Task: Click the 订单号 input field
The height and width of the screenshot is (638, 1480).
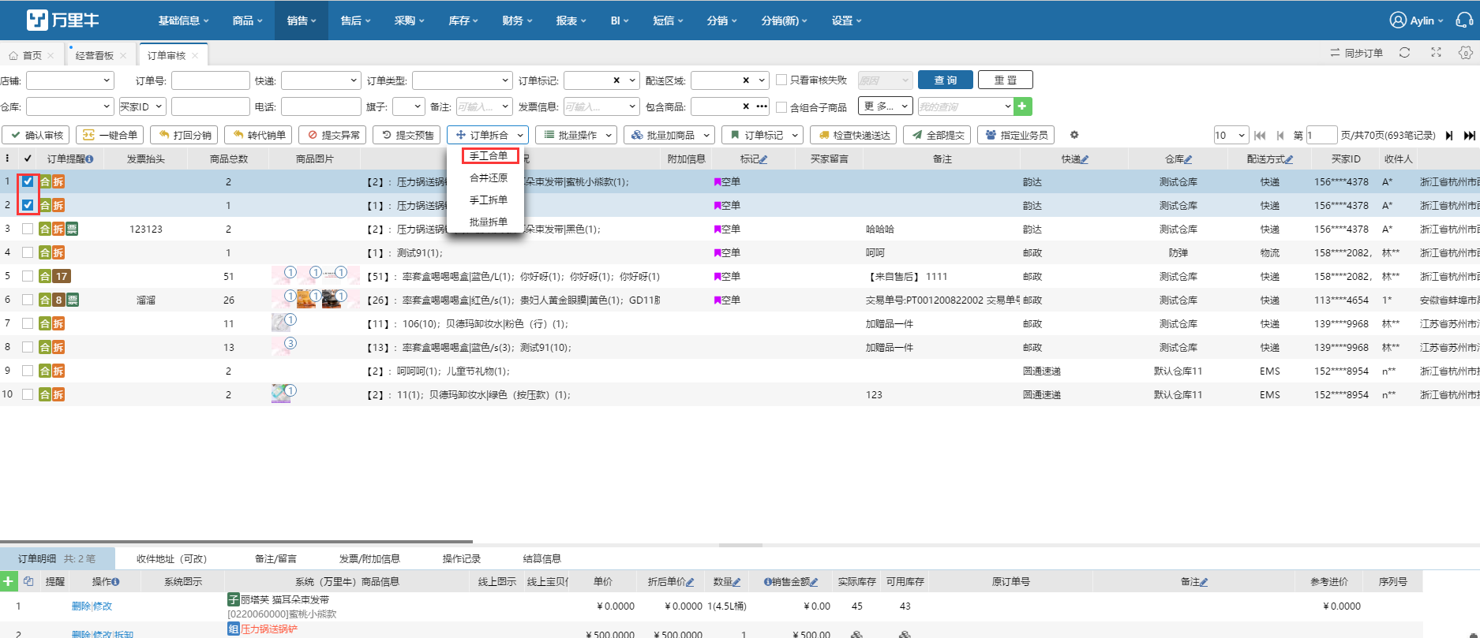Action: pos(211,80)
